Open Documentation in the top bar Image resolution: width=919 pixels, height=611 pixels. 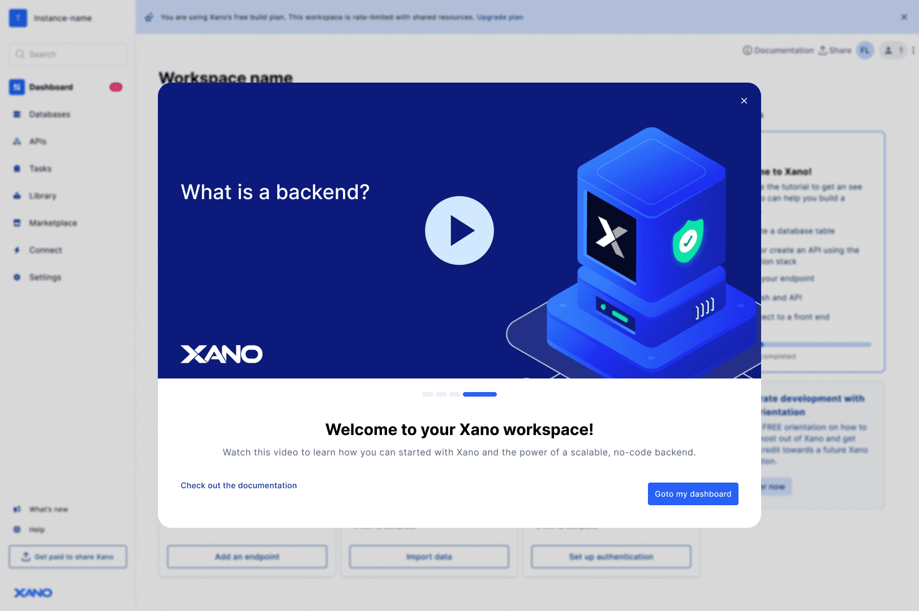coord(778,50)
